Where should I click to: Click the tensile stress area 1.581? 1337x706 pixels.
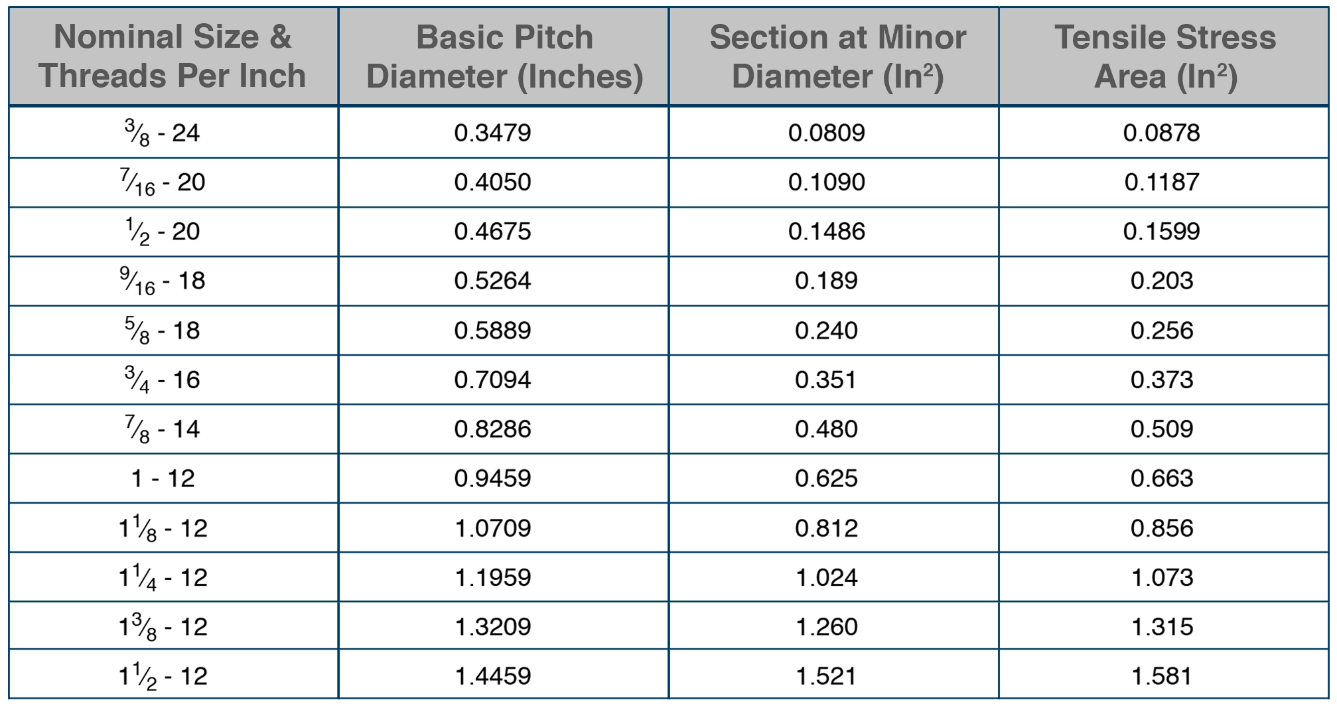(1162, 676)
